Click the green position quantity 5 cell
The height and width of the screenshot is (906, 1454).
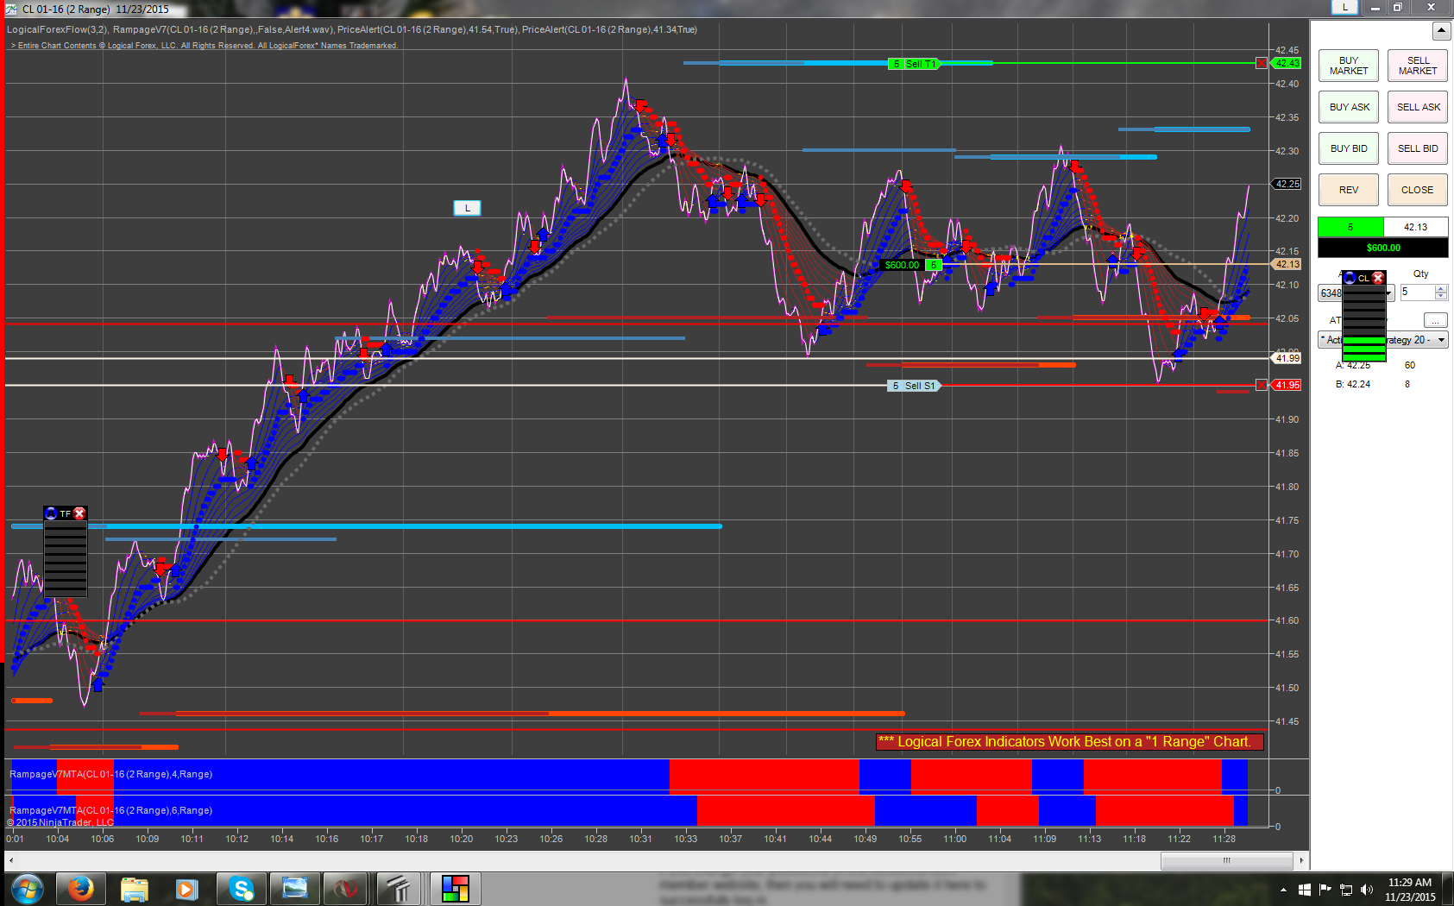coord(1350,227)
